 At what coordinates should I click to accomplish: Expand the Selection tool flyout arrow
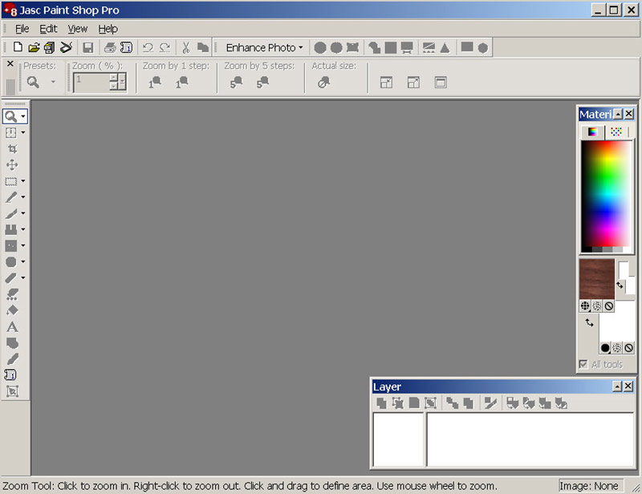[x=23, y=181]
